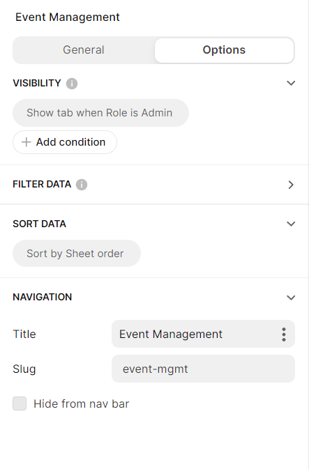Click the Filter Data info icon
The image size is (309, 469).
tap(82, 185)
